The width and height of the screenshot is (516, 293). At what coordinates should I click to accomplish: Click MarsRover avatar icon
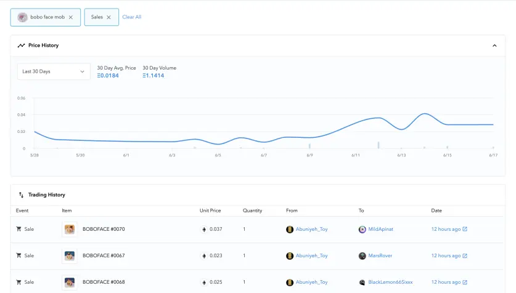[x=362, y=256]
